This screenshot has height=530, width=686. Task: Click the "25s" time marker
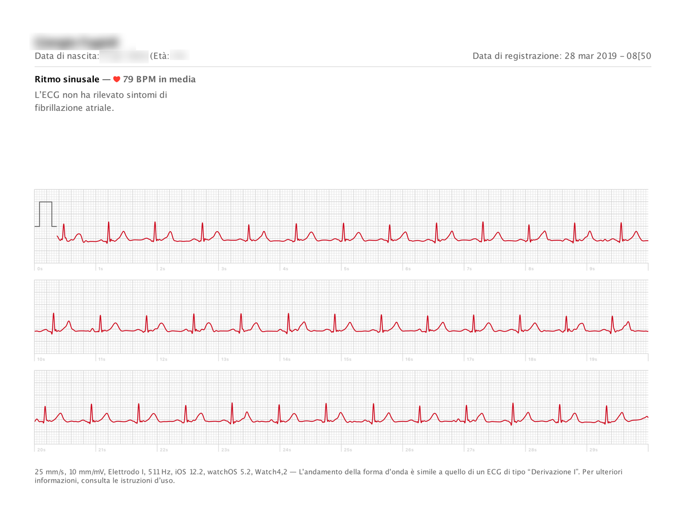[348, 450]
